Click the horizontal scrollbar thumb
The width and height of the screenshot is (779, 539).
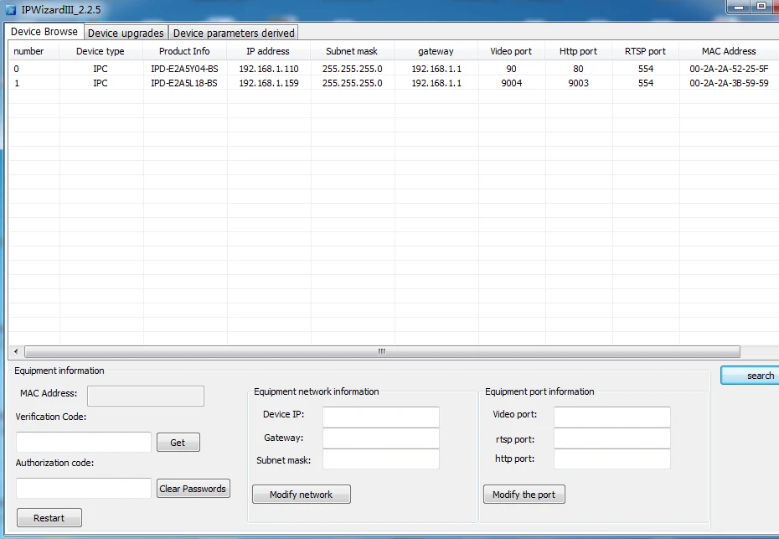point(382,351)
